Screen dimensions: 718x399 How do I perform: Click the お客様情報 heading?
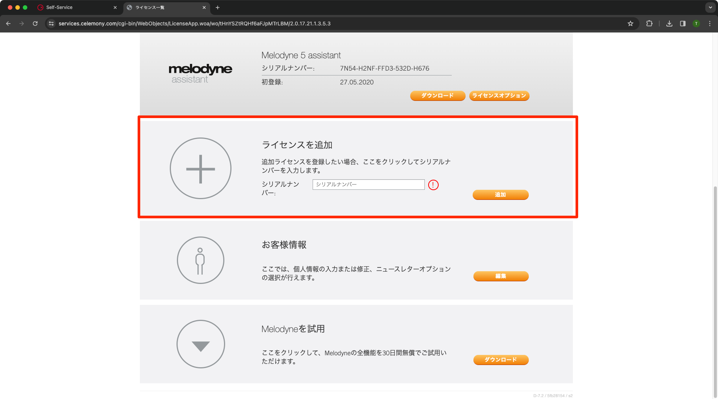coord(284,245)
